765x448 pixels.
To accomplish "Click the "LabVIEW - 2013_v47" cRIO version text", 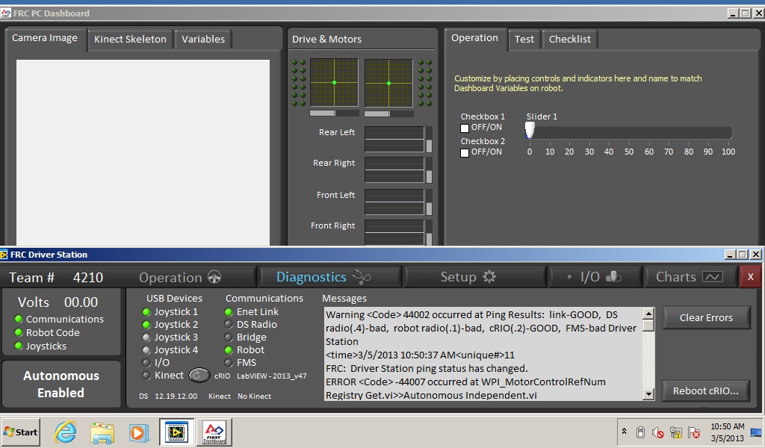I will (272, 376).
